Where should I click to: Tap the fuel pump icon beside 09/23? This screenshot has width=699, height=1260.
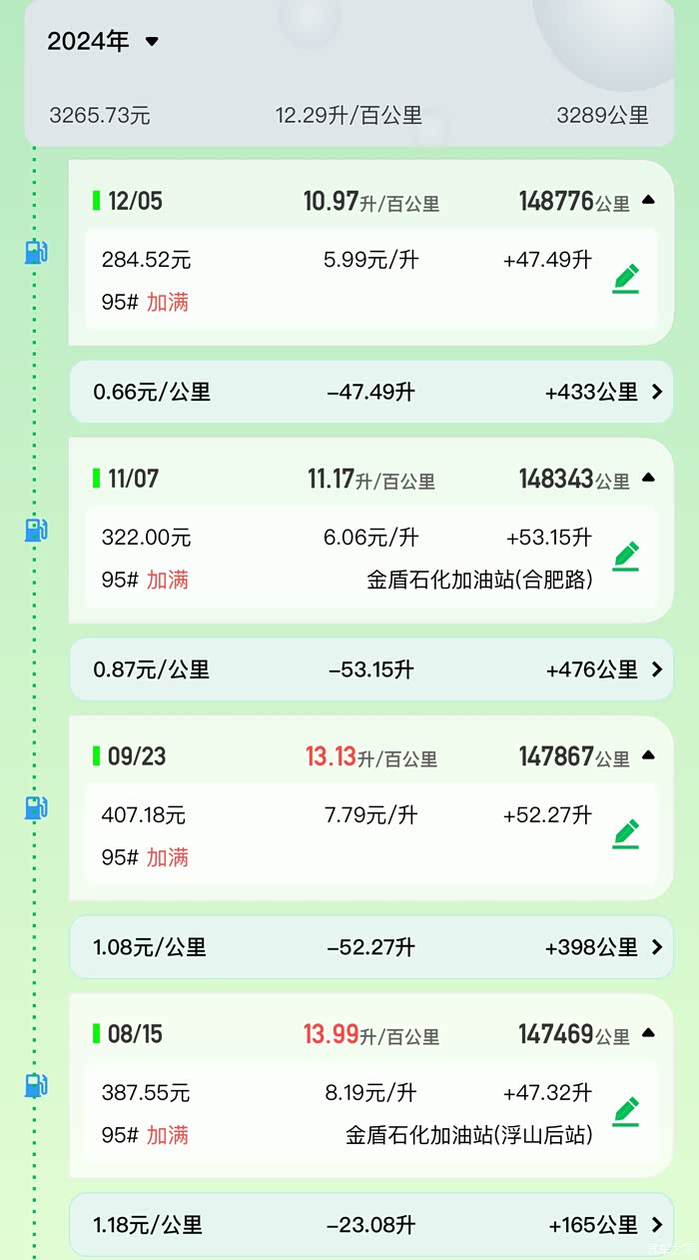[36, 807]
